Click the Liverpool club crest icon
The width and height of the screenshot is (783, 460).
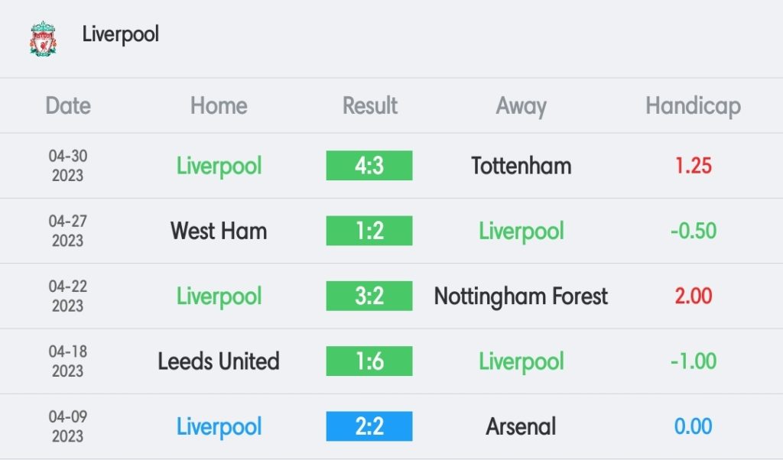point(43,38)
